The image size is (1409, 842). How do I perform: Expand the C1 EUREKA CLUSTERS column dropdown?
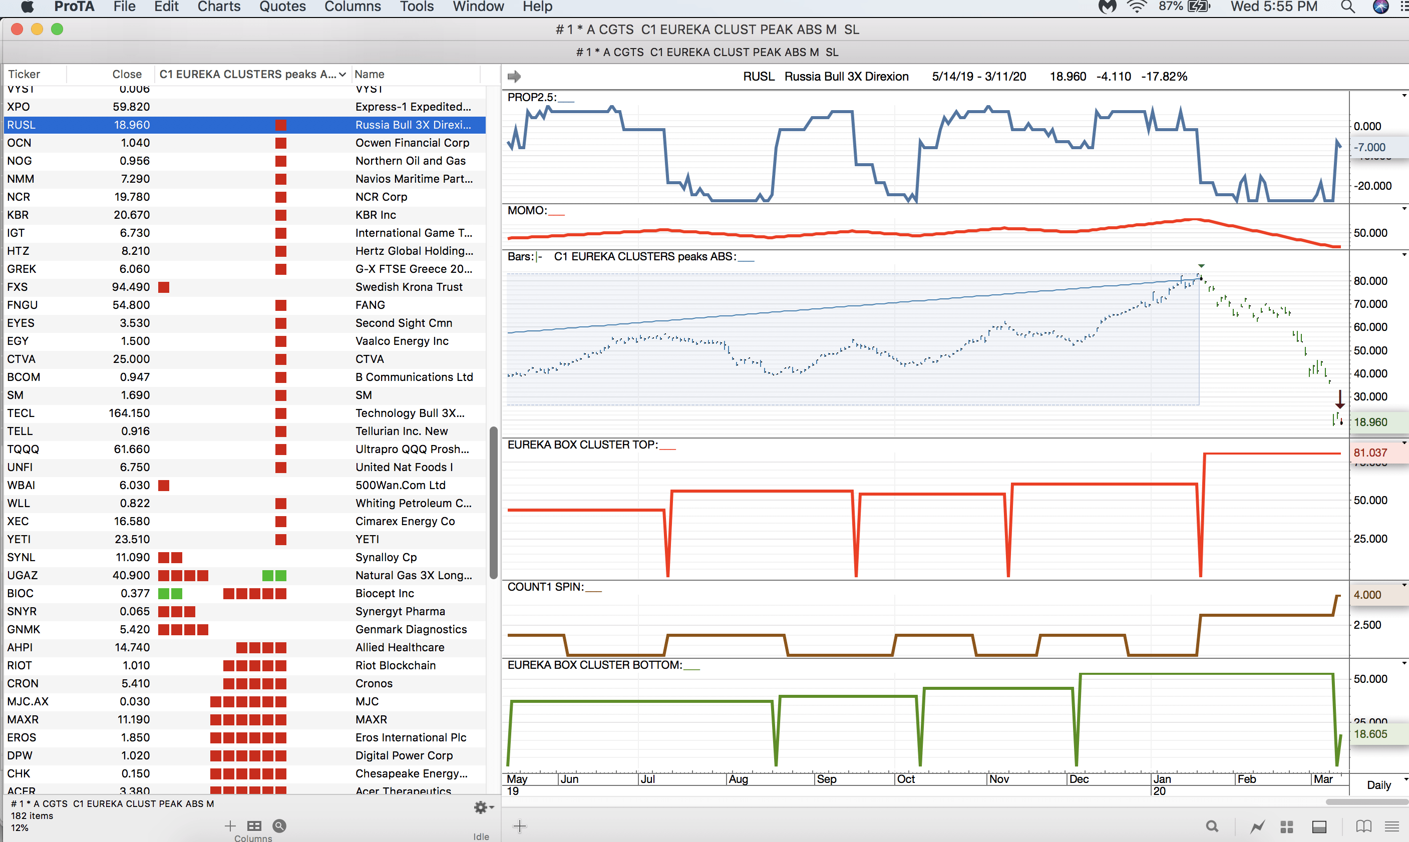(342, 74)
